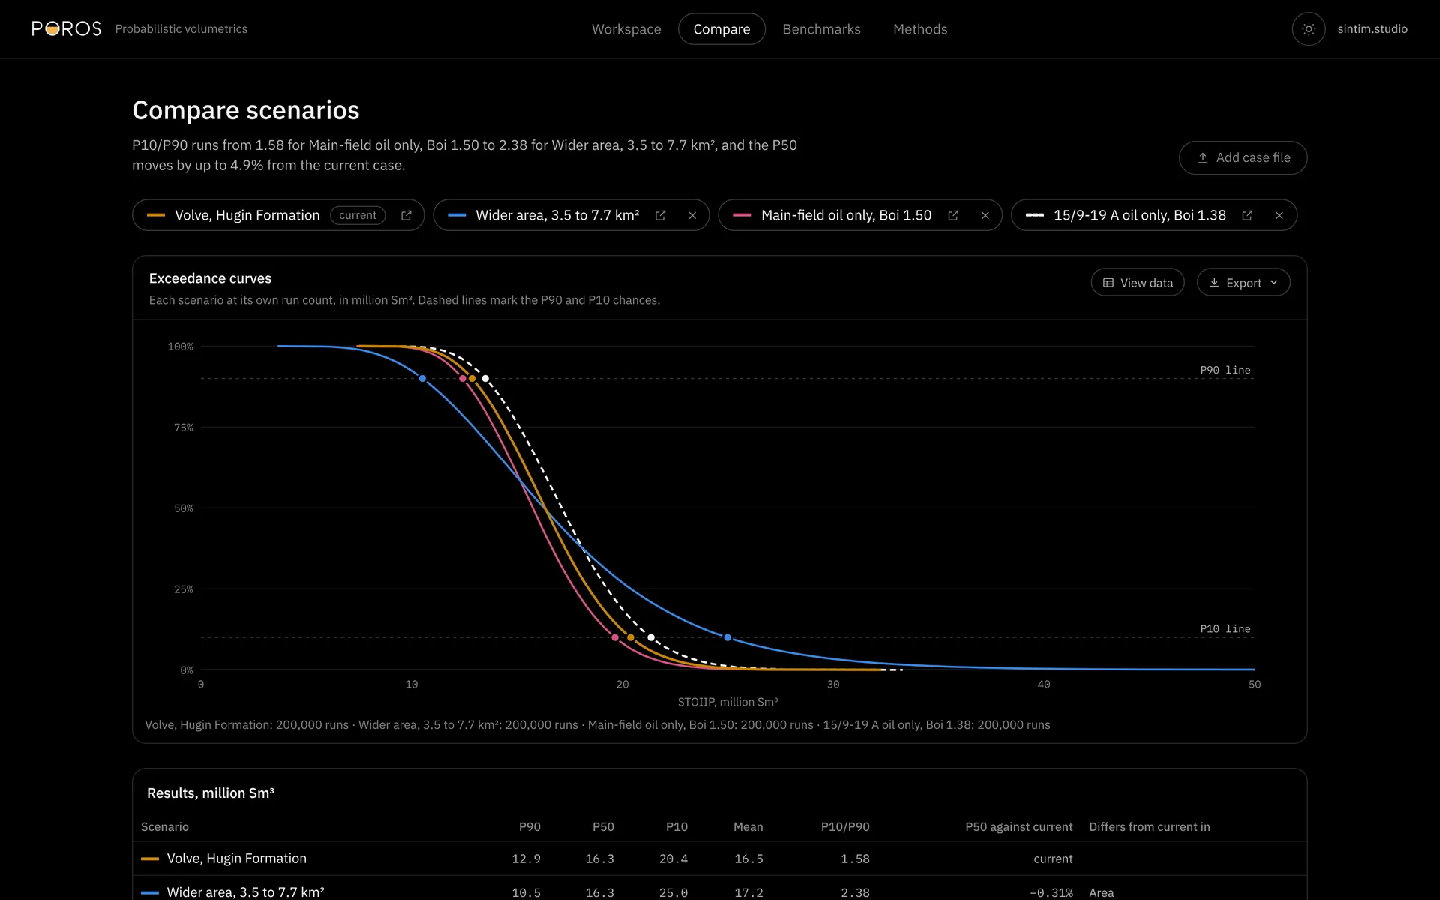Click the blue P90 marker on the chart
This screenshot has width=1440, height=900.
(422, 379)
